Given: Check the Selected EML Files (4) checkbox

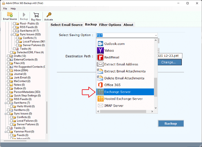Looking at the screenshot, I should pos(11,52).
